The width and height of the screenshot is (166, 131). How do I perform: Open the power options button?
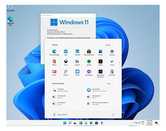click(113, 114)
